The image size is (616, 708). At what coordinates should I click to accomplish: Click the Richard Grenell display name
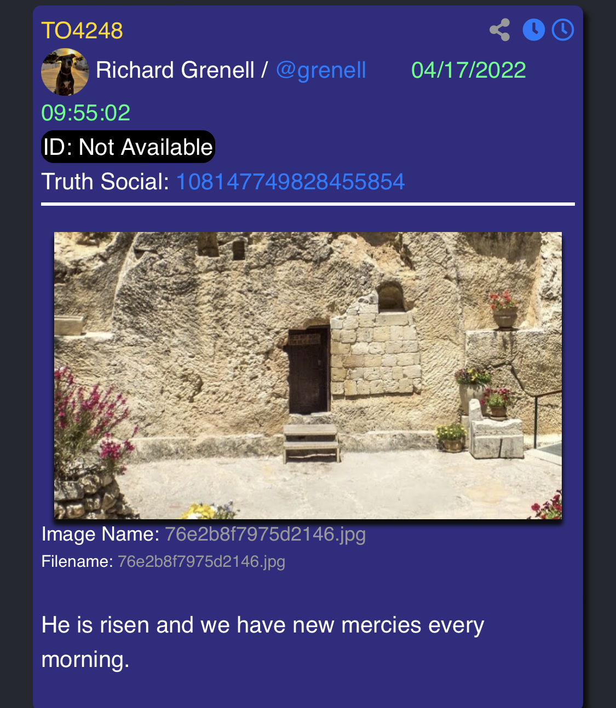[175, 70]
